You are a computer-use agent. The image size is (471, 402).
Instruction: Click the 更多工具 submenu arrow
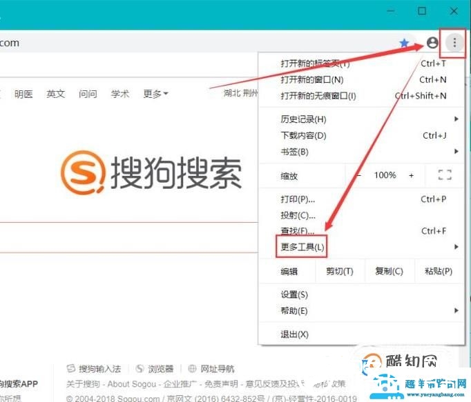456,247
